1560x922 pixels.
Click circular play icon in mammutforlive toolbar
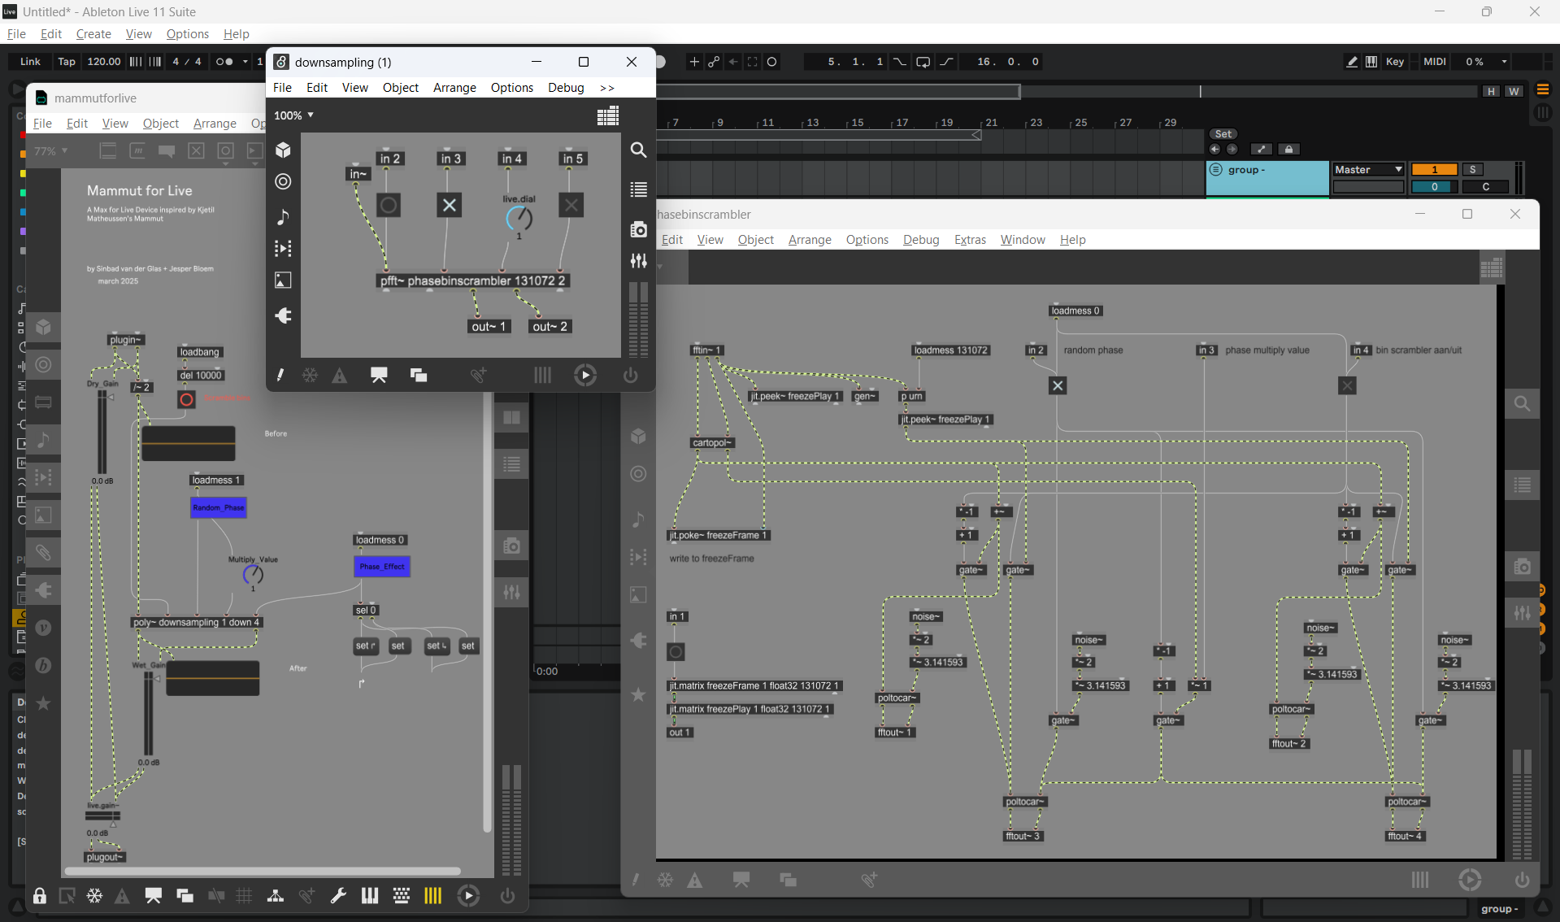tap(468, 896)
